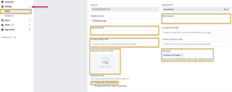Upload an app icon image placeholder
Image resolution: width=232 pixels, height=92 pixels.
coord(105,63)
